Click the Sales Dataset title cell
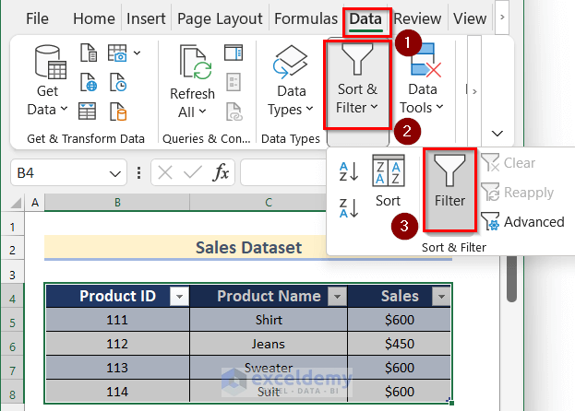 [x=248, y=248]
